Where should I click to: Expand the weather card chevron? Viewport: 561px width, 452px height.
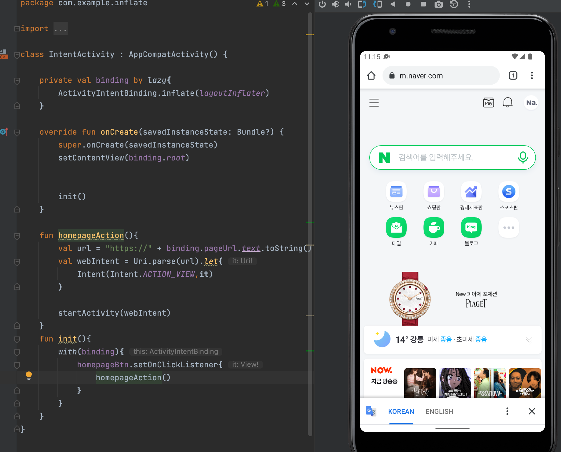[529, 340]
